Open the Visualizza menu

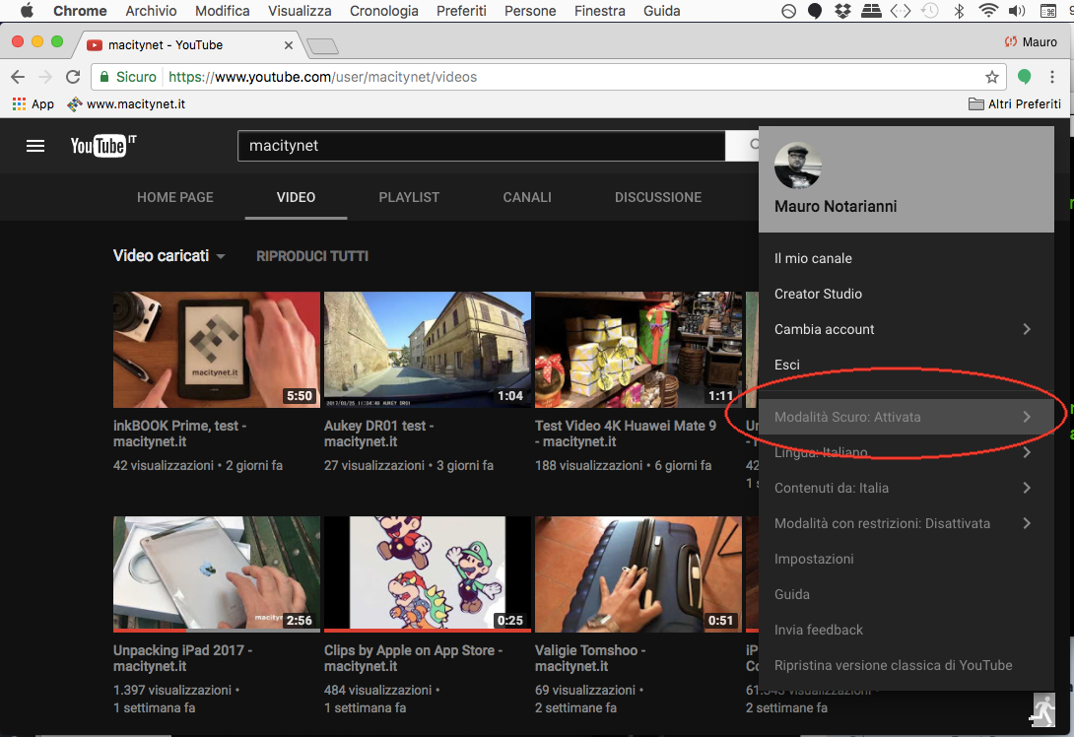tap(300, 11)
